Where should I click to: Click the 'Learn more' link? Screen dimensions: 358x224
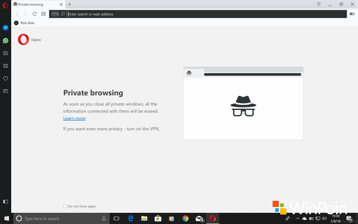74,118
